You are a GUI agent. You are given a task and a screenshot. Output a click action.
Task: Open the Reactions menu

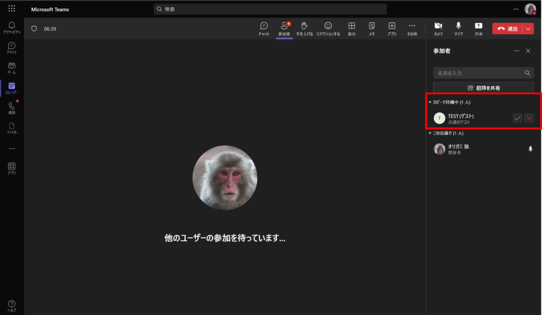click(328, 29)
